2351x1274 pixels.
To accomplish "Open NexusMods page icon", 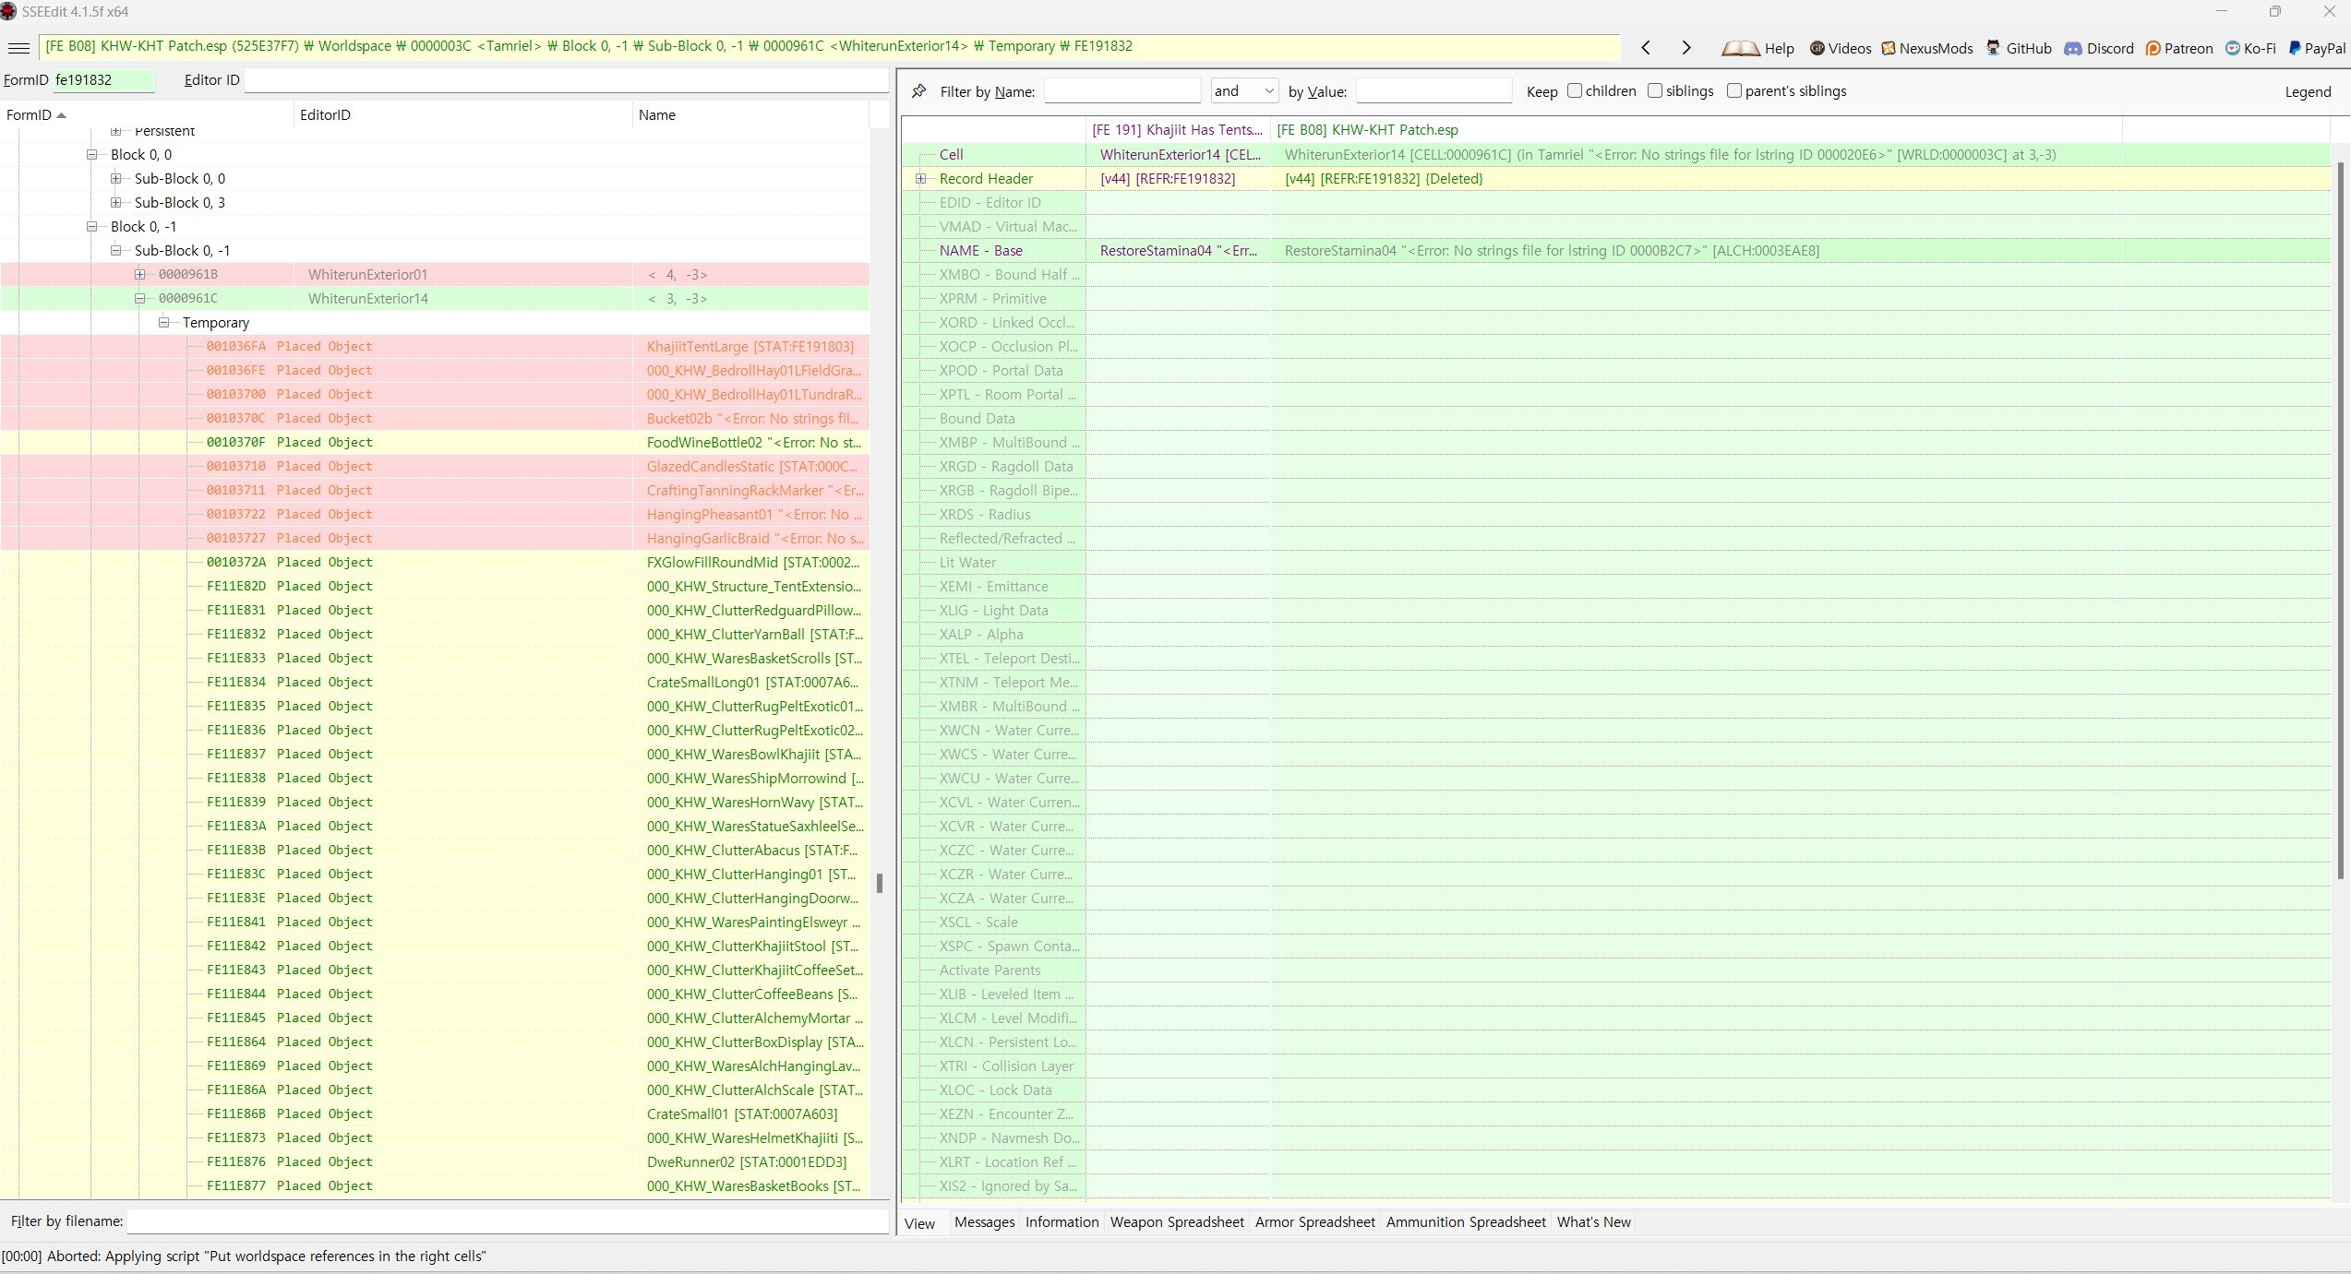I will point(1889,48).
